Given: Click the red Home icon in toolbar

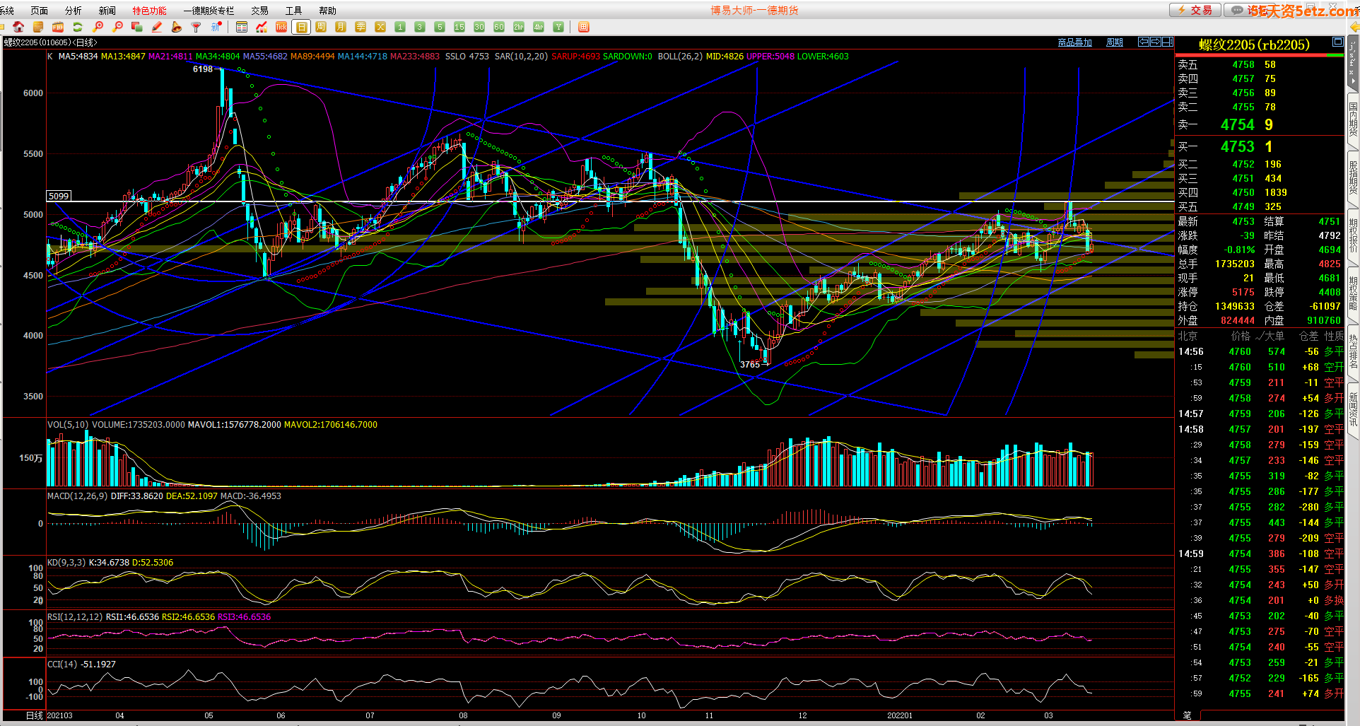Looking at the screenshot, I should coord(18,27).
